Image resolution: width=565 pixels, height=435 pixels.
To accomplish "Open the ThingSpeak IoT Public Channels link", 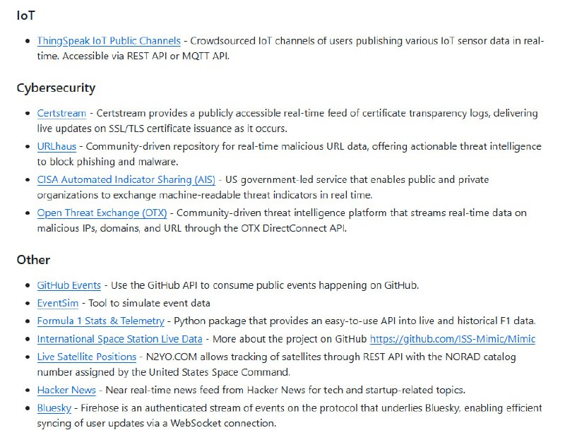I will 109,41.
